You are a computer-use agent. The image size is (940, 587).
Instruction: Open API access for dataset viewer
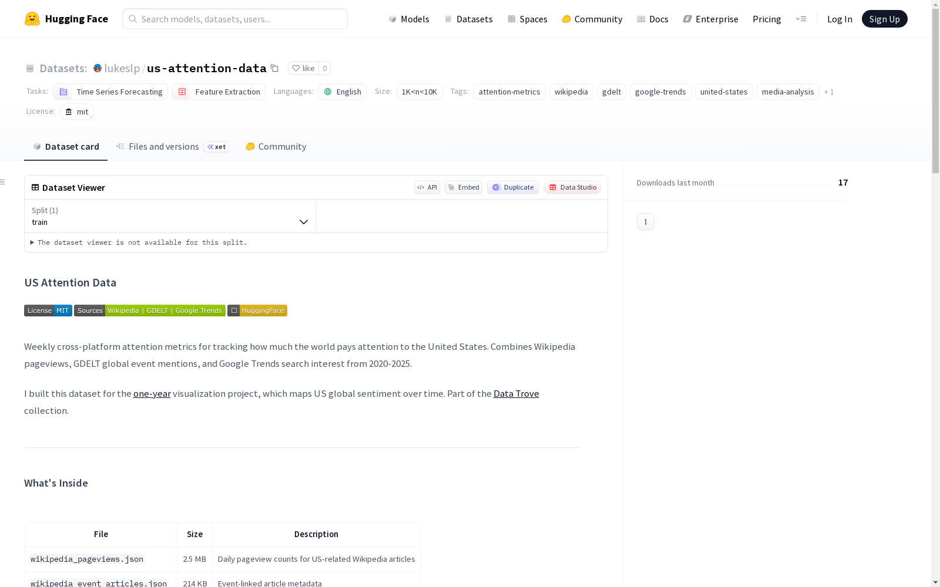click(x=427, y=187)
